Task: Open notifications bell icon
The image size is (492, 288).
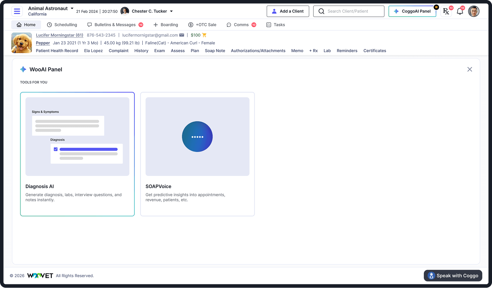Action: pyautogui.click(x=460, y=11)
